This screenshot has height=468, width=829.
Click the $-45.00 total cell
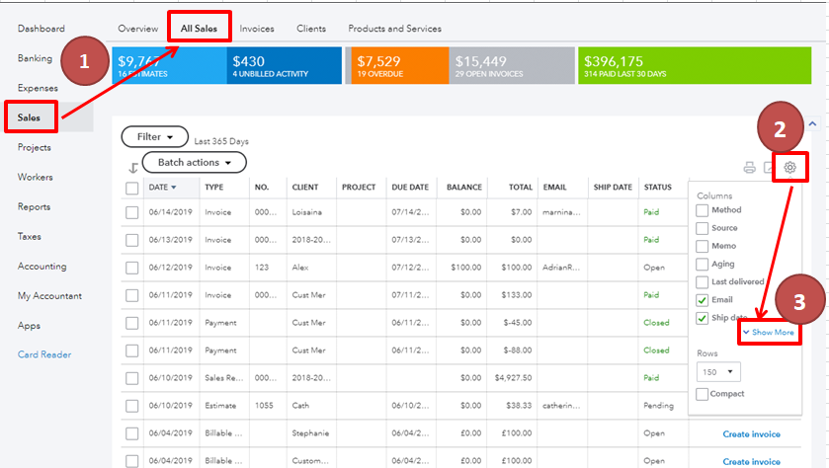518,323
